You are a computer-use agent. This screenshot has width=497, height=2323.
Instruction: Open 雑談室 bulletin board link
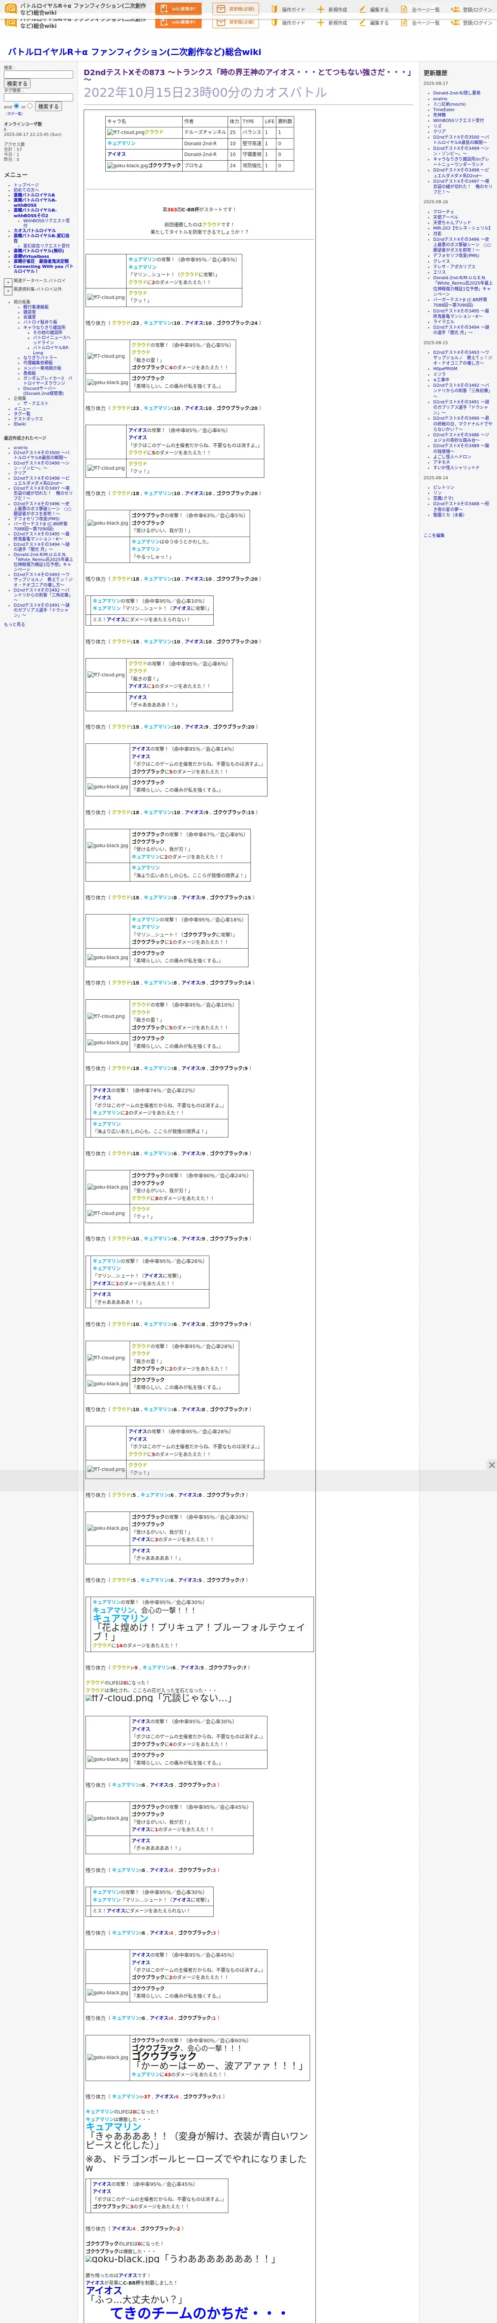(30, 312)
